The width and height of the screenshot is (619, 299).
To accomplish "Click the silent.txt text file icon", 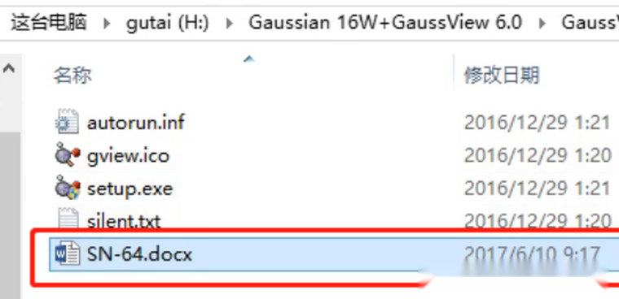I will coord(68,219).
